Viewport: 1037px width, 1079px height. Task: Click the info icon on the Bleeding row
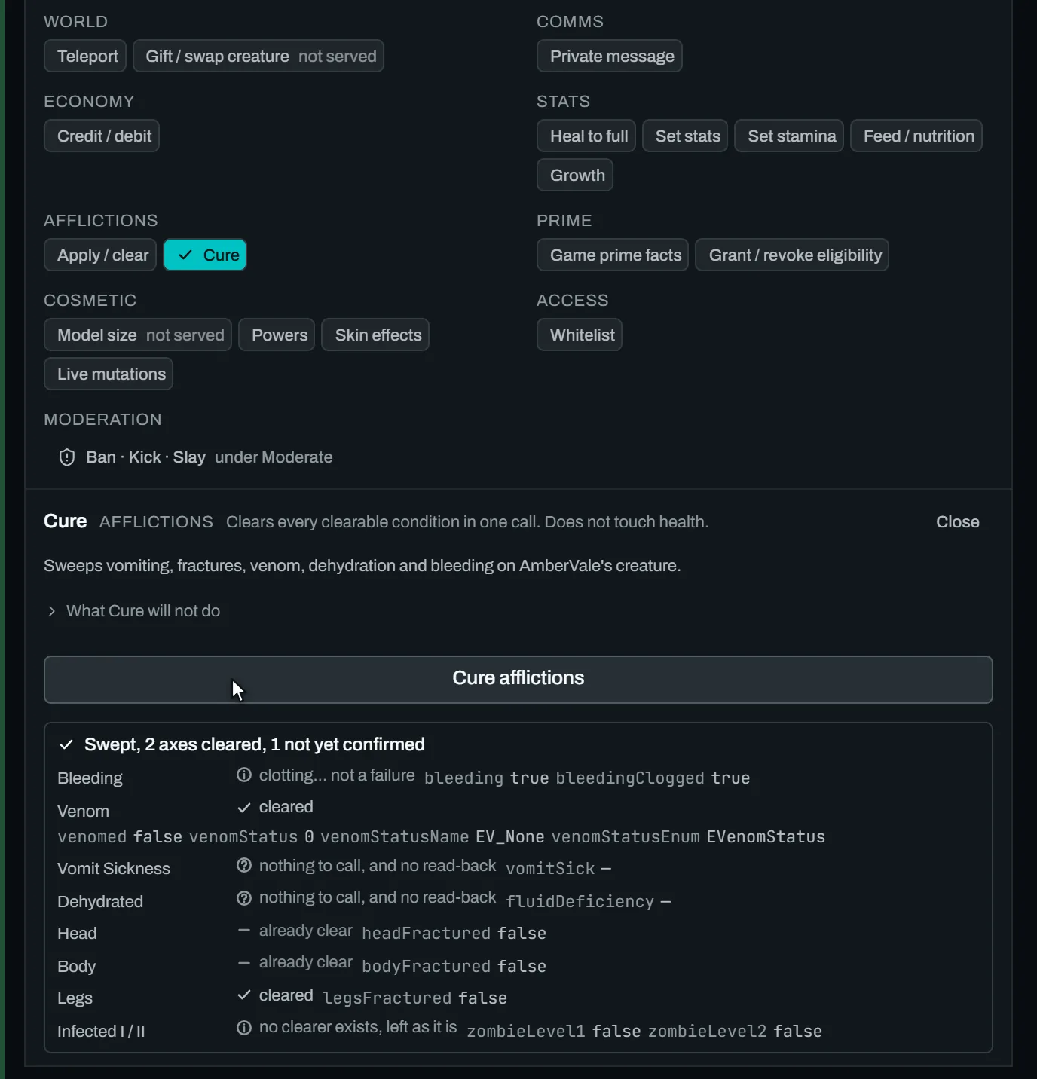click(x=244, y=775)
